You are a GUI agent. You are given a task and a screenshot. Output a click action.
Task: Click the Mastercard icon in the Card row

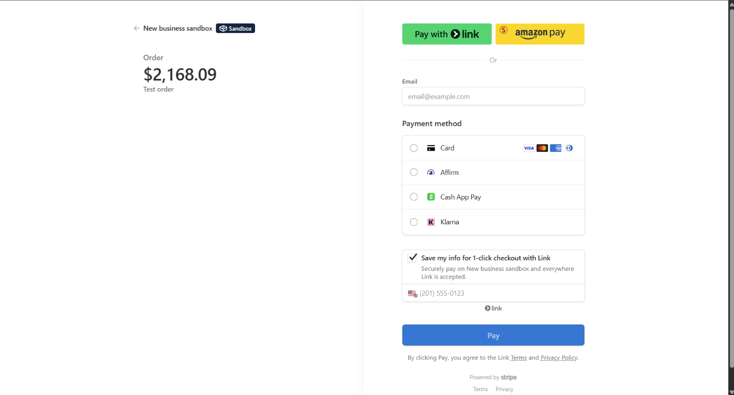[542, 148]
